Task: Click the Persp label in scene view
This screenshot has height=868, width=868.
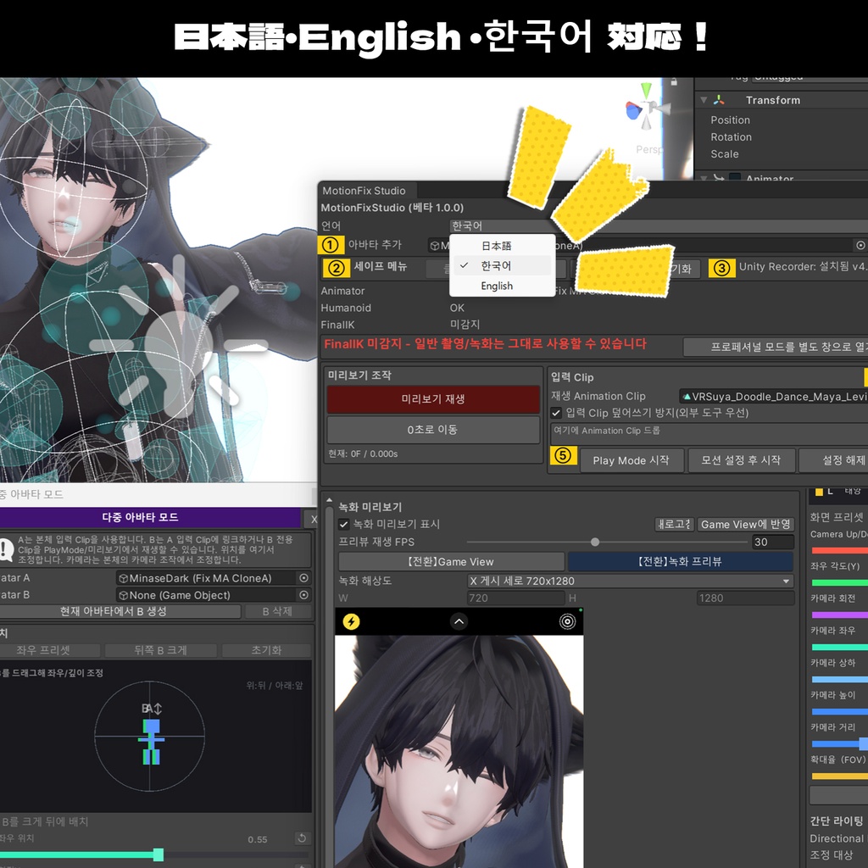Action: coord(648,149)
